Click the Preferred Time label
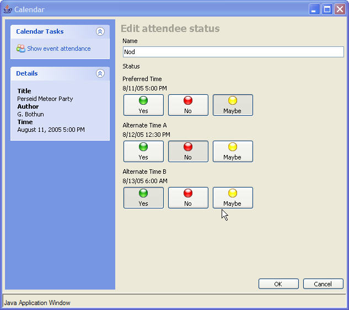The width and height of the screenshot is (349, 310). (x=142, y=79)
